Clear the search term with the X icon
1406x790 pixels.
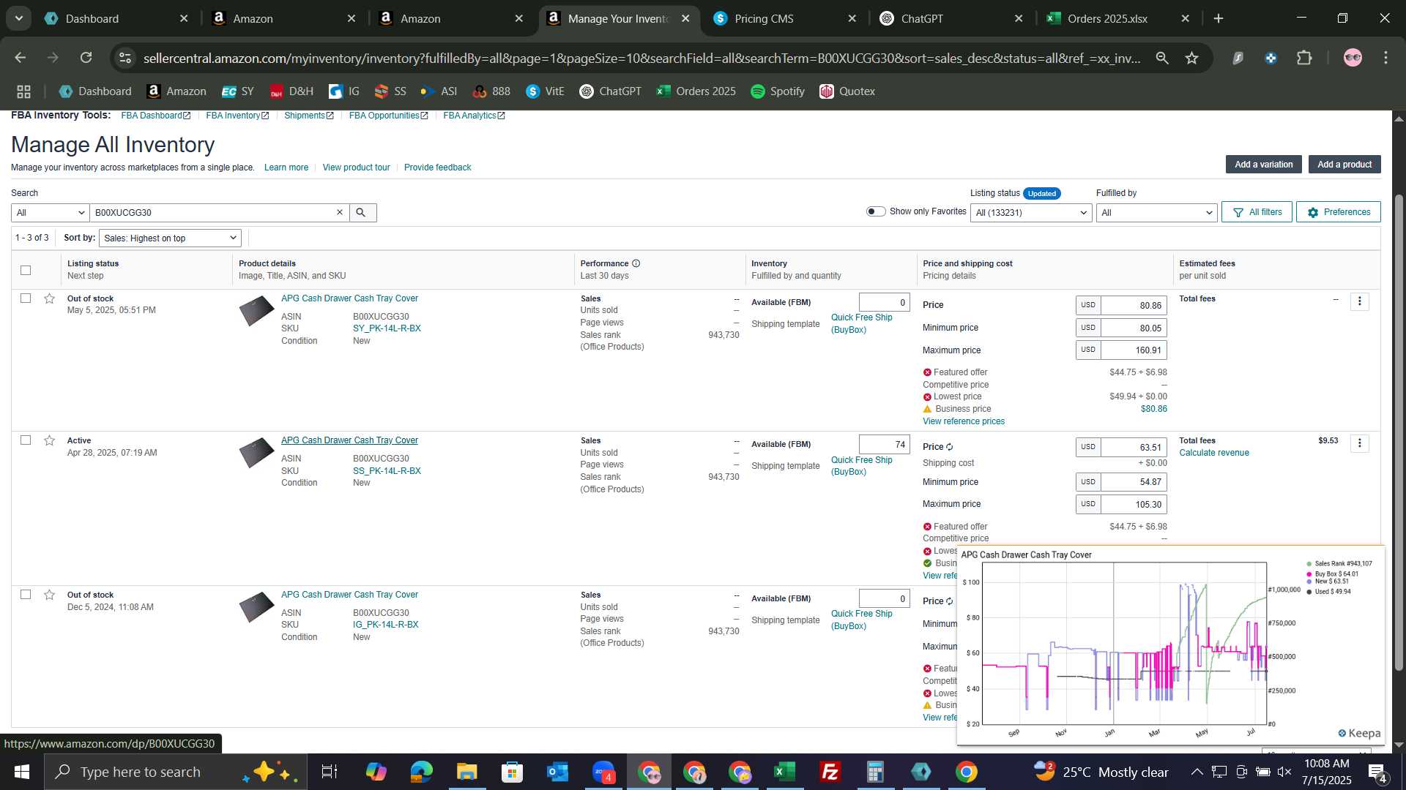(340, 213)
